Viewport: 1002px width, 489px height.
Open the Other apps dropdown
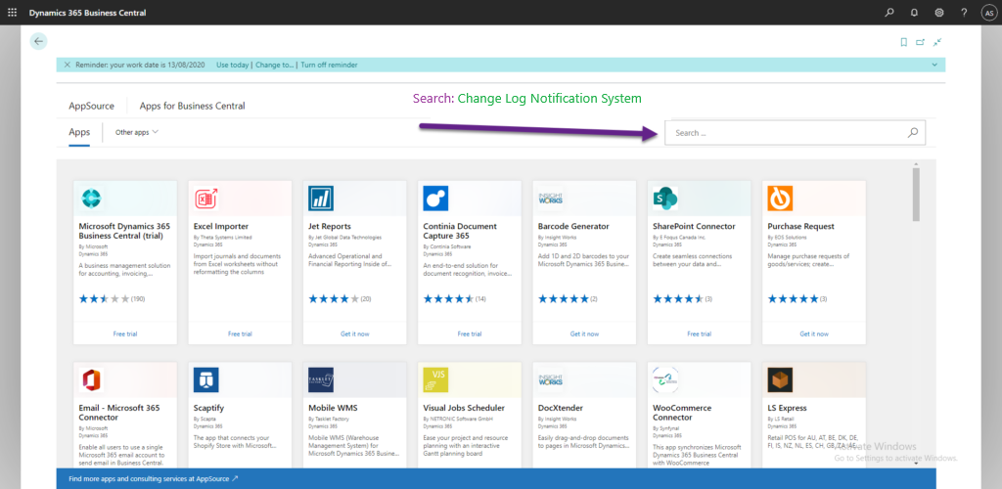[x=136, y=132]
